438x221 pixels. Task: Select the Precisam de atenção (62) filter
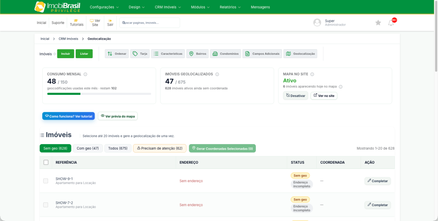pyautogui.click(x=160, y=148)
